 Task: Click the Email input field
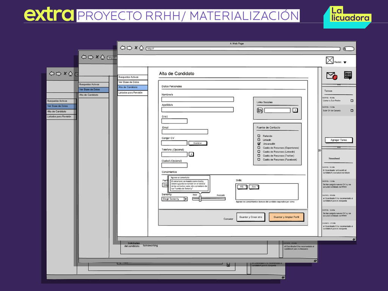coord(185,131)
